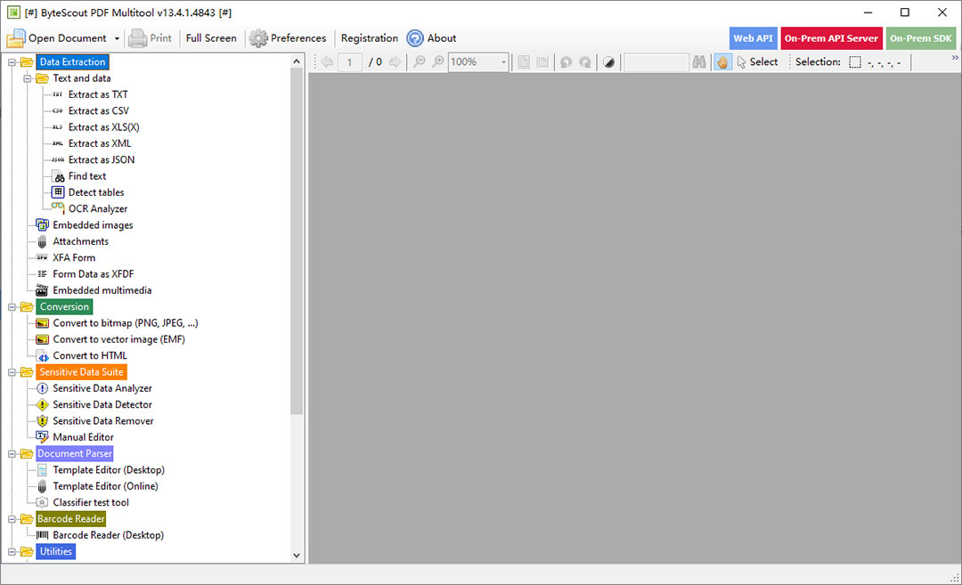Launch Barcode Reader (Desktop)
This screenshot has width=962, height=585.
(x=108, y=535)
